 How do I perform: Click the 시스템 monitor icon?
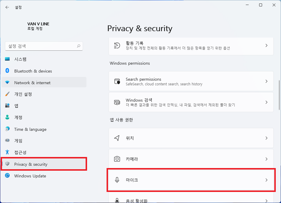tap(7, 59)
